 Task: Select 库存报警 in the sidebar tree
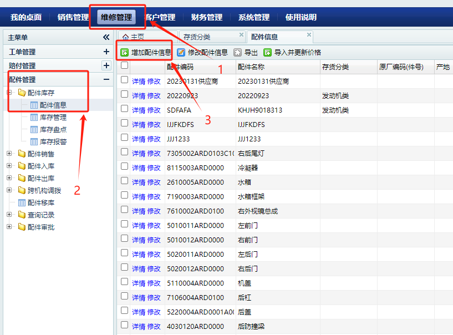[53, 141]
